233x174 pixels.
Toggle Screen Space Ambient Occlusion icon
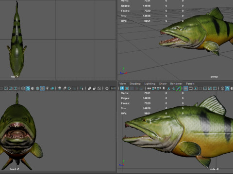tap(60, 88)
